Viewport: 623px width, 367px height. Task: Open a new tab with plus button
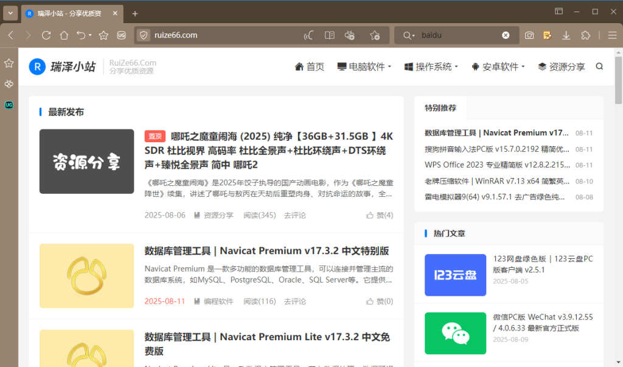click(x=135, y=14)
